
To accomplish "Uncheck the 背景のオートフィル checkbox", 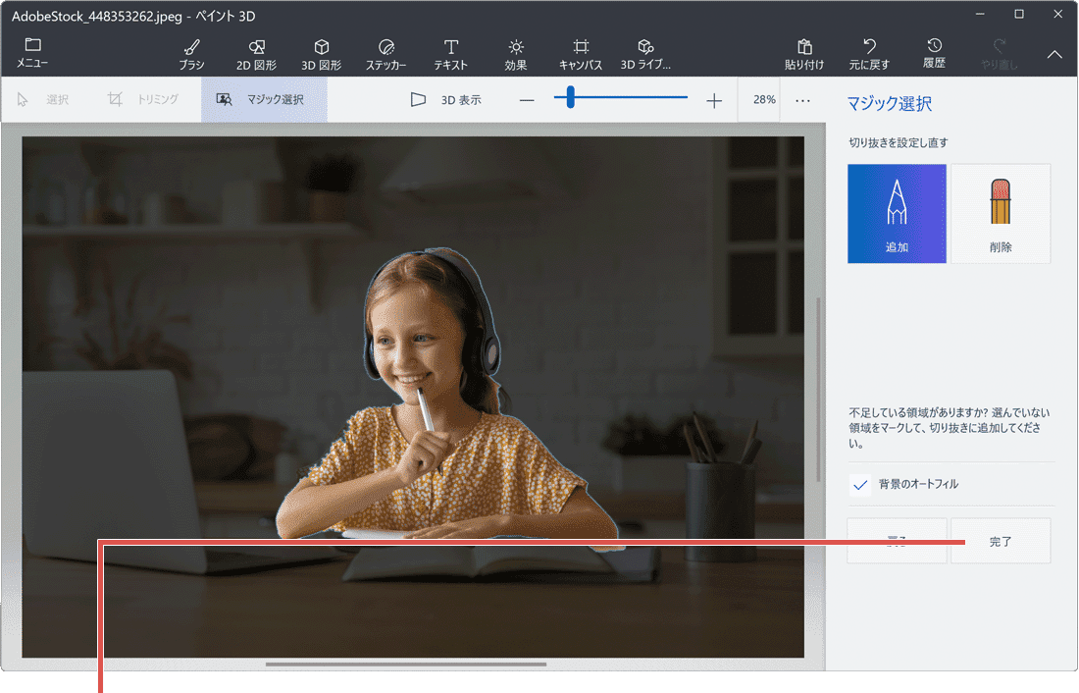I will click(860, 485).
